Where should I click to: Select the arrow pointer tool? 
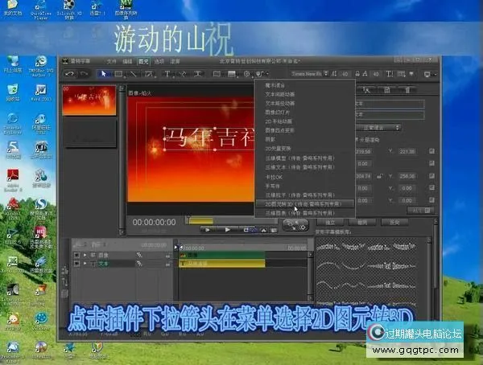103,74
